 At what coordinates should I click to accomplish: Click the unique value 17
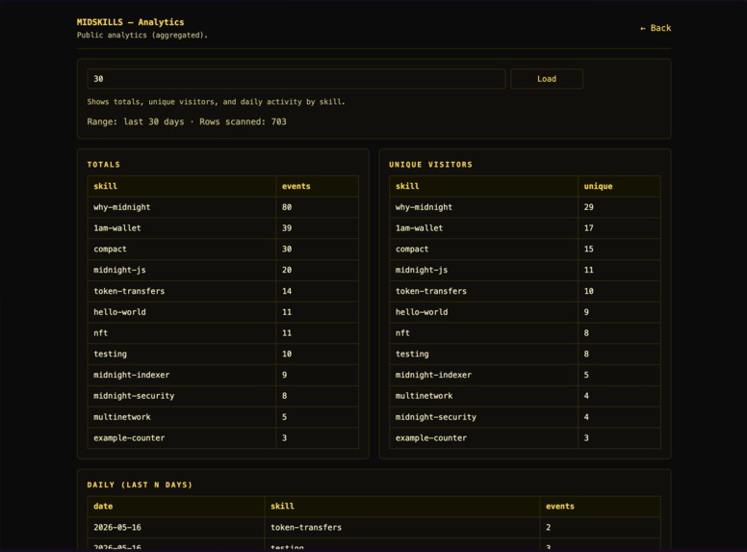[x=589, y=228]
